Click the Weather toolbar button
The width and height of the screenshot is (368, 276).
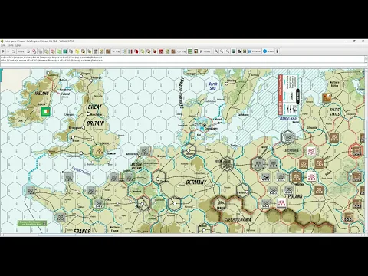[255, 51]
